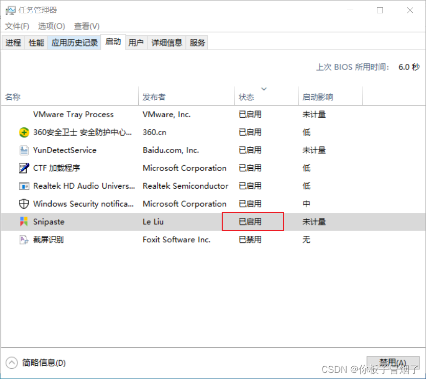The image size is (426, 379).
Task: Click the 中 impact of Windows Security
Action: tap(307, 204)
